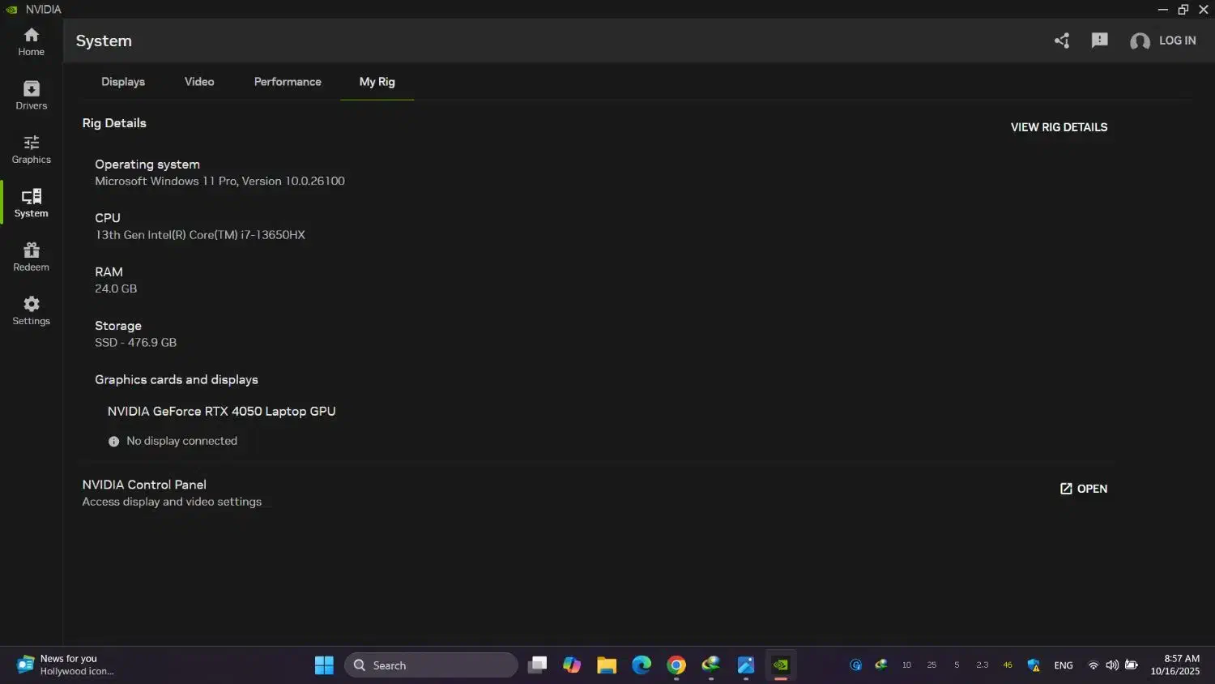
Task: Open the Home page in sidebar
Action: [31, 41]
